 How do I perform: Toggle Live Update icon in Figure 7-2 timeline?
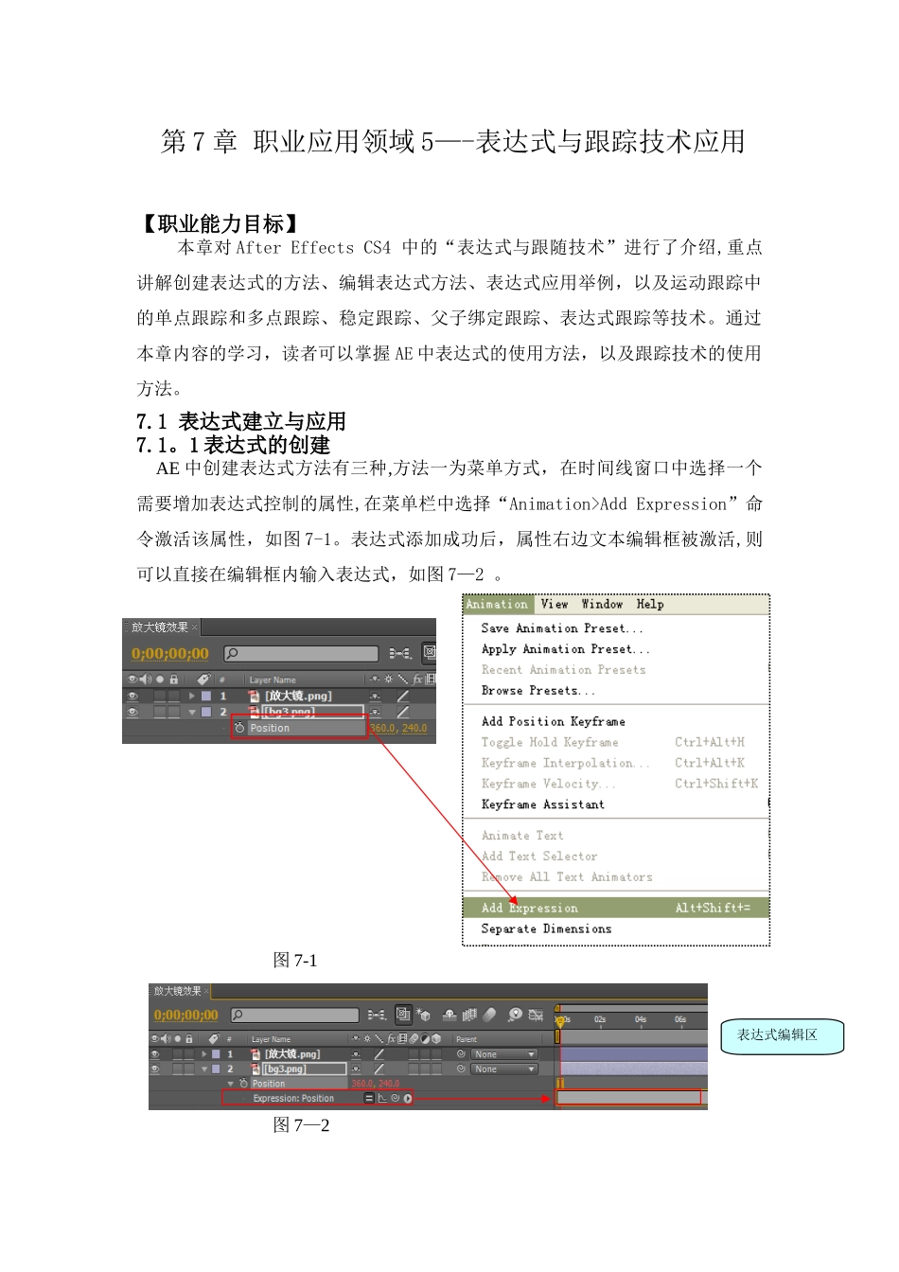[403, 1014]
